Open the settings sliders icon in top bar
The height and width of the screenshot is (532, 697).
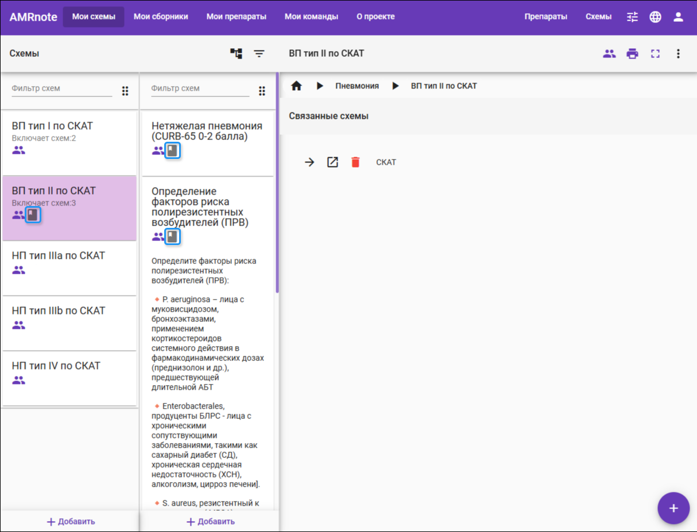click(632, 17)
